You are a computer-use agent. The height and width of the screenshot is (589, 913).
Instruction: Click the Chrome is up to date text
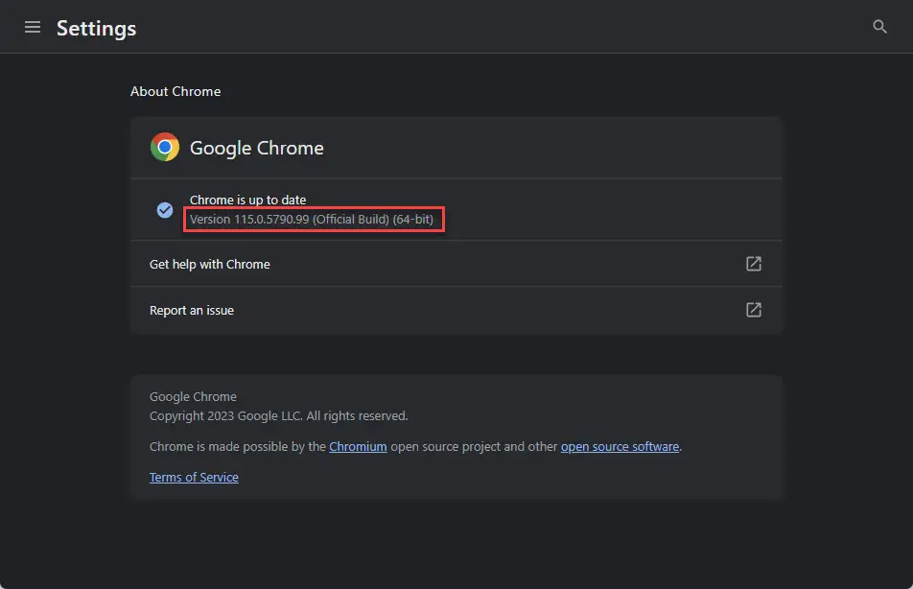tap(247, 200)
